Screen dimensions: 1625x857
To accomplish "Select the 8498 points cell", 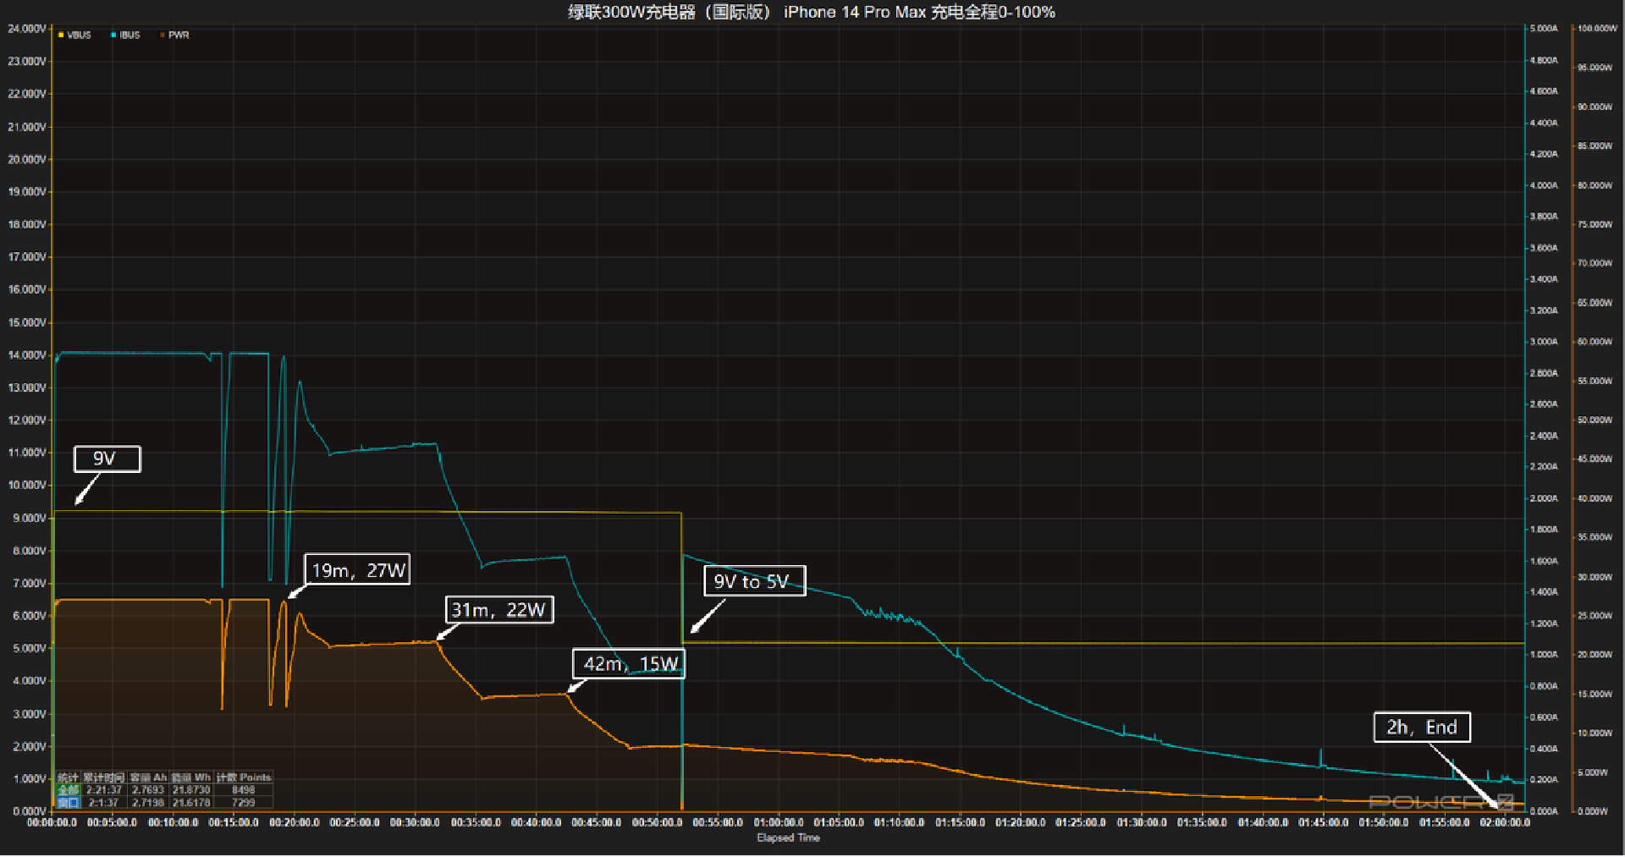I will (x=244, y=790).
